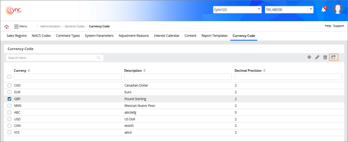Expand the Cync123 dropdown
The height and width of the screenshot is (142, 348).
pyautogui.click(x=237, y=10)
